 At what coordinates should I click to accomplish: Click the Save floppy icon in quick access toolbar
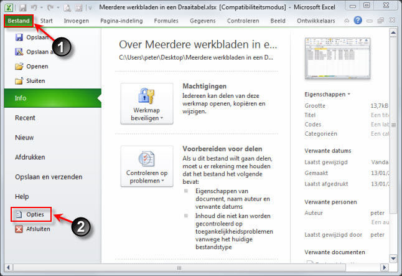(22, 7)
